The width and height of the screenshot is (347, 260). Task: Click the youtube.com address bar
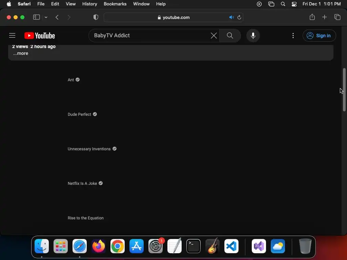point(173,17)
